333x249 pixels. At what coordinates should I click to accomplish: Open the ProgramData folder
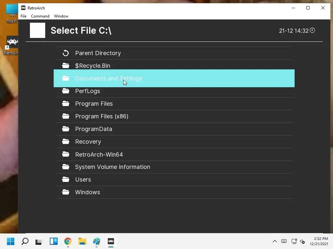[93, 129]
